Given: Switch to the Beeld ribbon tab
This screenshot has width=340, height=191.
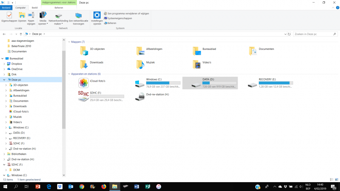Looking at the screenshot, I should pyautogui.click(x=35, y=7).
